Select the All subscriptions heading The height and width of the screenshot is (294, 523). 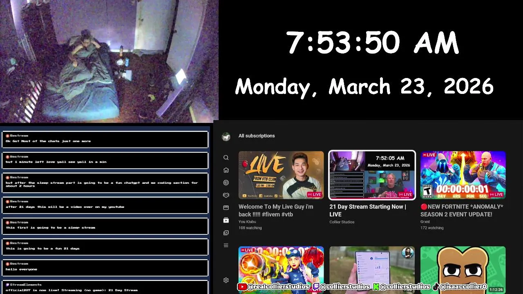coord(257,136)
